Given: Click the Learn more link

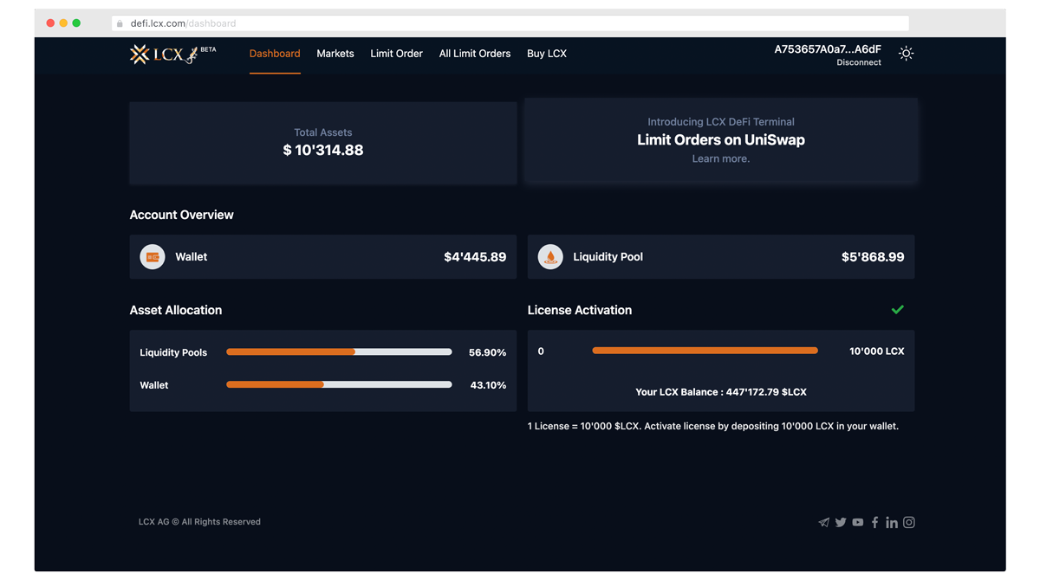Looking at the screenshot, I should tap(720, 159).
